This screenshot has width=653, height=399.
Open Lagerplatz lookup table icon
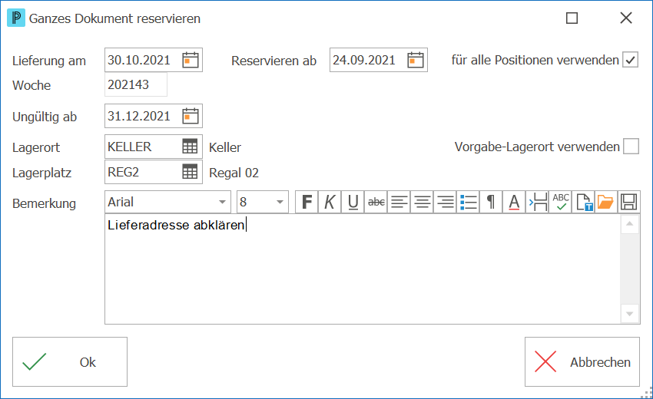[x=190, y=172]
